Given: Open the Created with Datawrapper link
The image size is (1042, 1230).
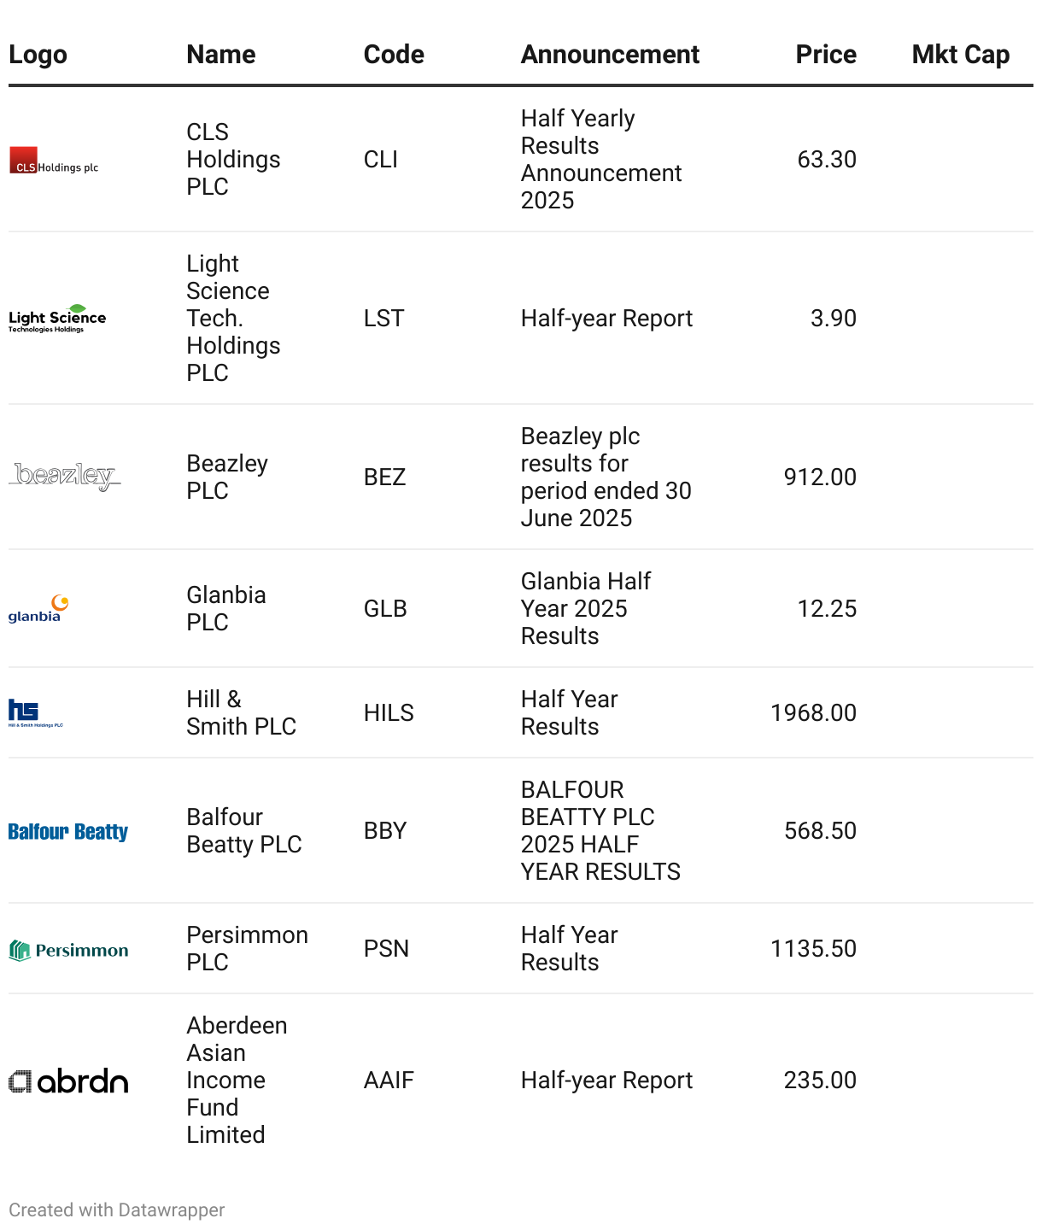Looking at the screenshot, I should [x=117, y=1209].
